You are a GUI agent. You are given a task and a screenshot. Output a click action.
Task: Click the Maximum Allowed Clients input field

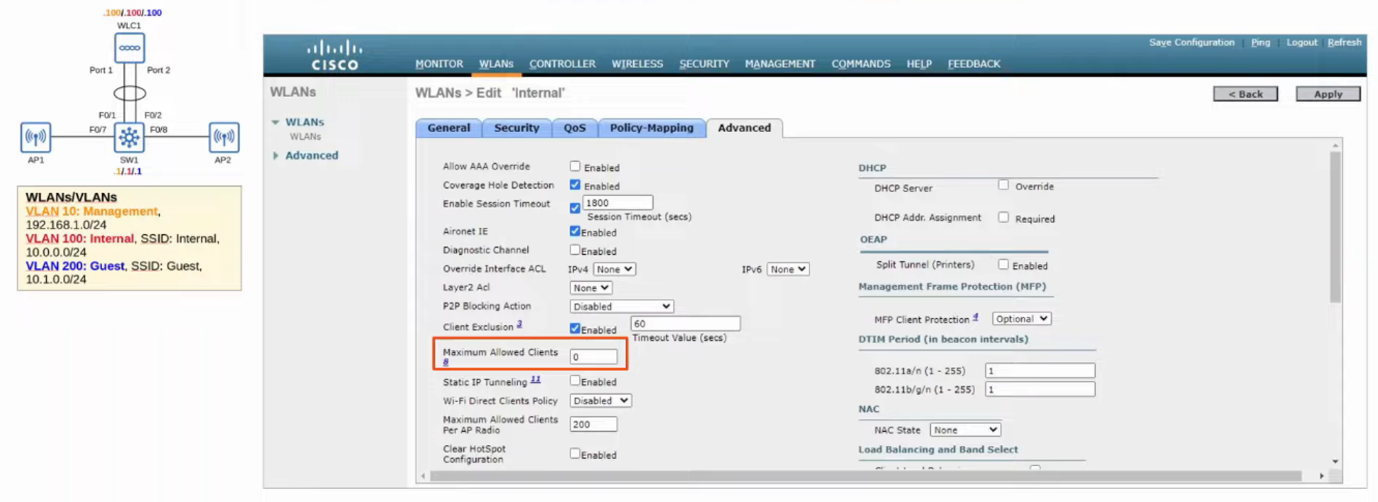[593, 357]
